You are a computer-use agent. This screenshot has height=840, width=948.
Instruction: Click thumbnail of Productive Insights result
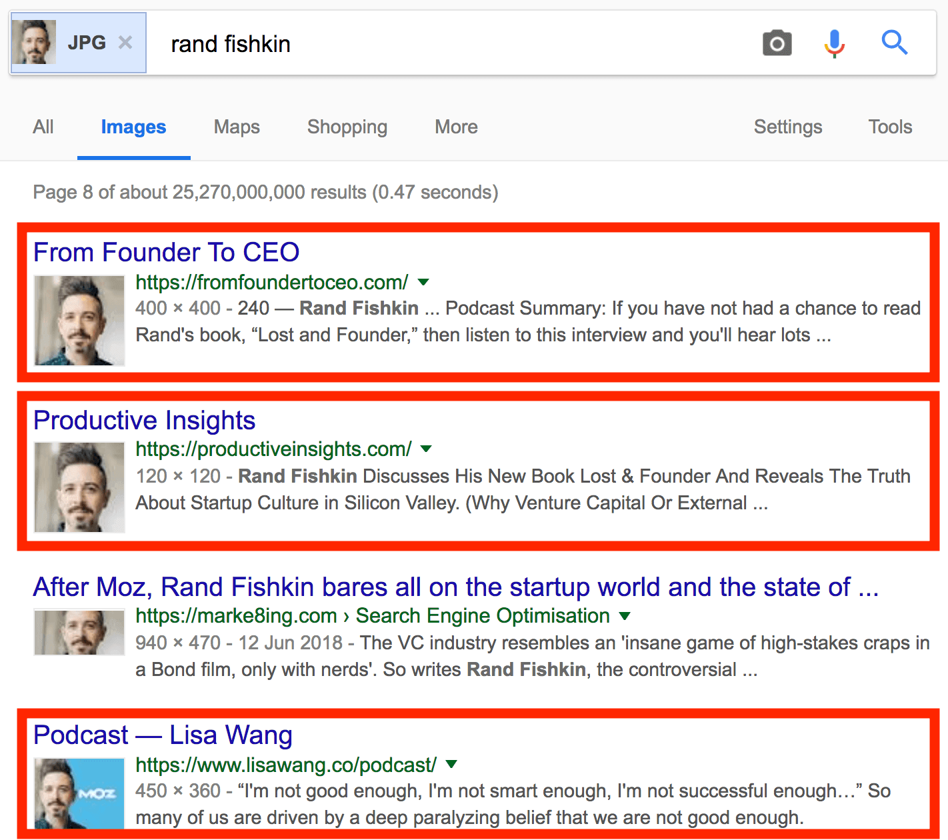[79, 487]
